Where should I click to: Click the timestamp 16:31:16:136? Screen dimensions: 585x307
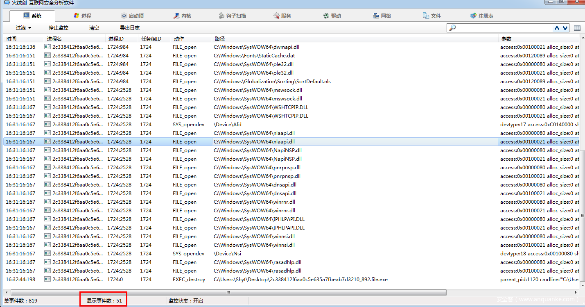click(x=20, y=47)
